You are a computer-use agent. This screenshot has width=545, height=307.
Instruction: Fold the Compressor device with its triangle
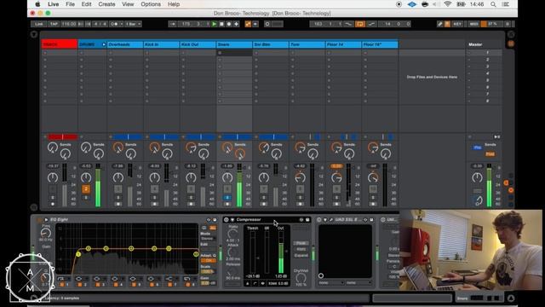tap(232, 220)
